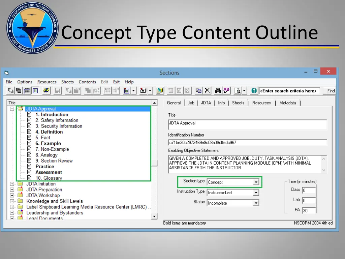Open the Instruction Type dropdown
Screen dimensions: 345x259
click(256, 192)
